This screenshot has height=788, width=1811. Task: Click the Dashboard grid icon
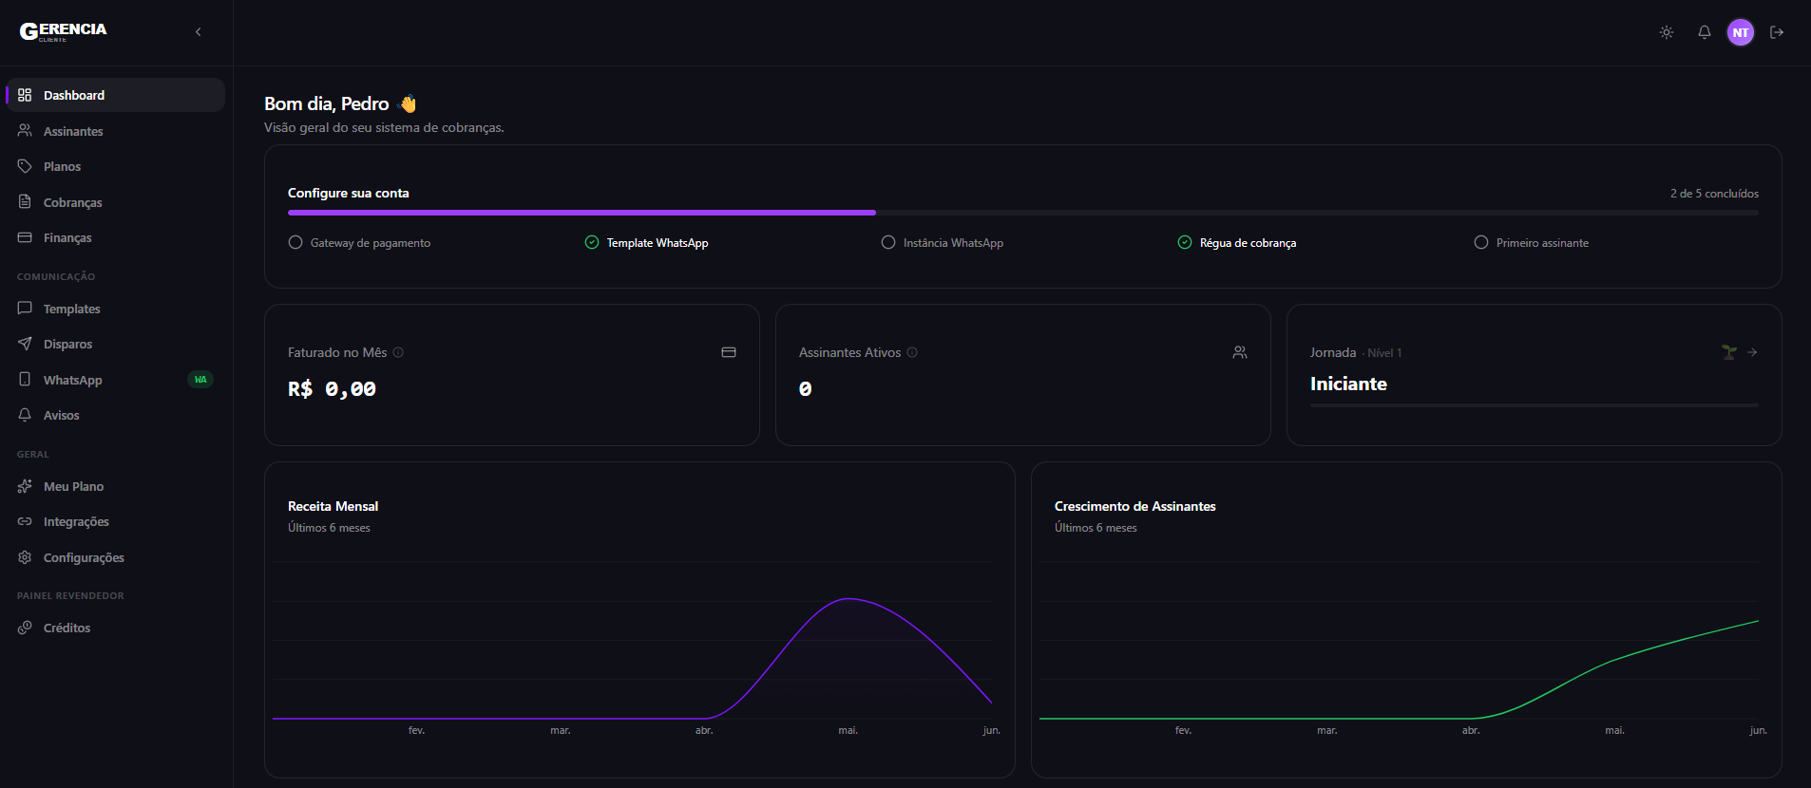[25, 95]
